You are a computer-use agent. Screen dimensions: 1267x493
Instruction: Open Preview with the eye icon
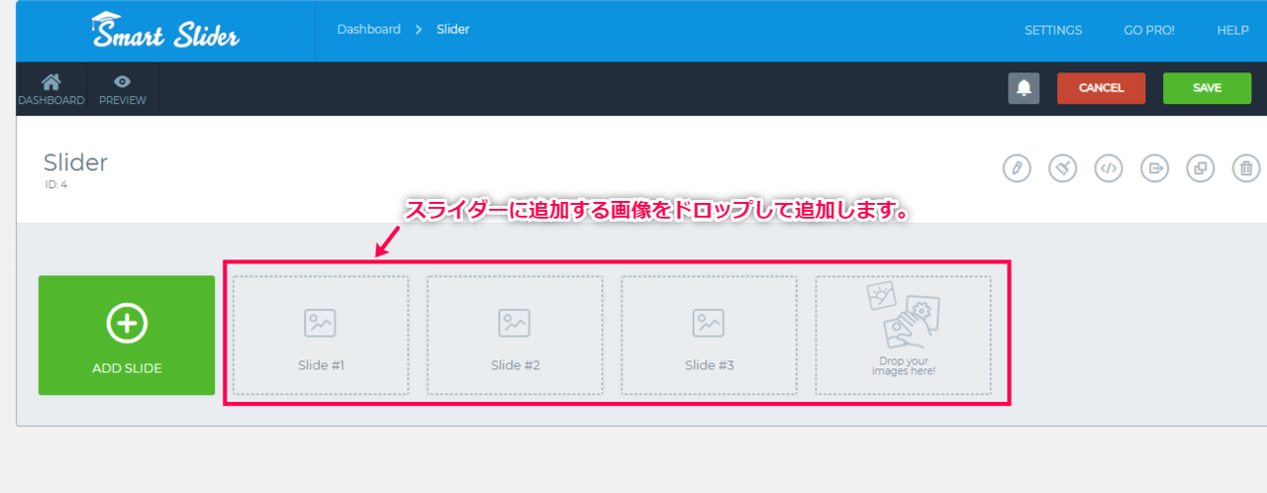click(x=123, y=88)
